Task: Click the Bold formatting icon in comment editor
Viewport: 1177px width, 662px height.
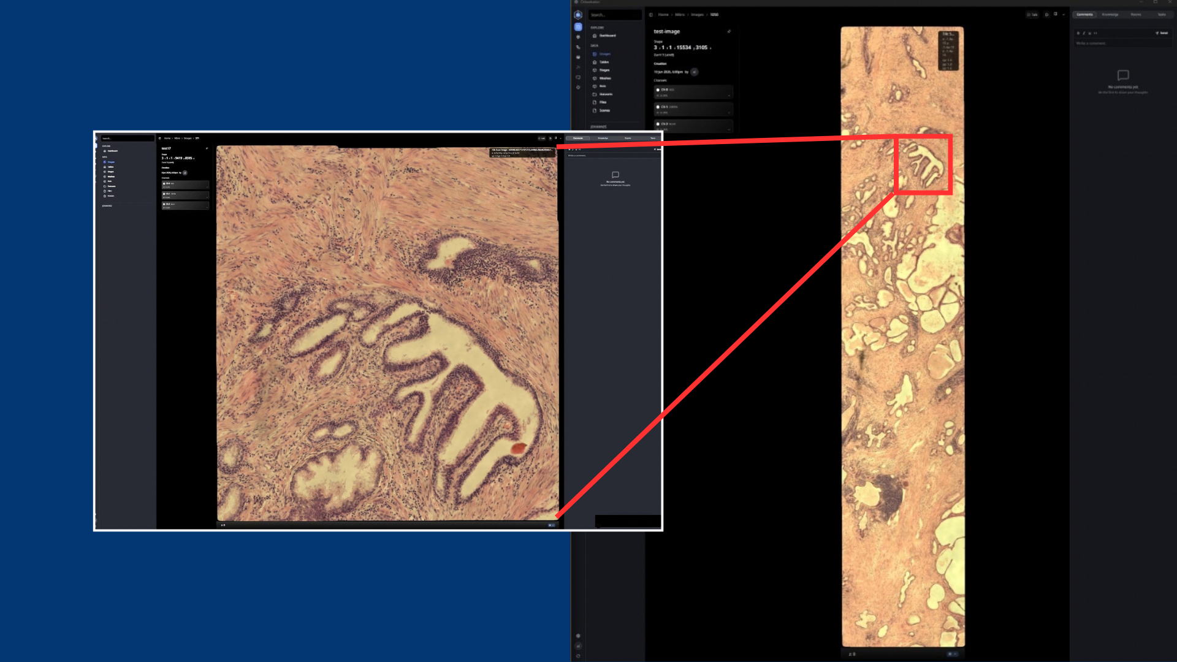Action: 1078,33
